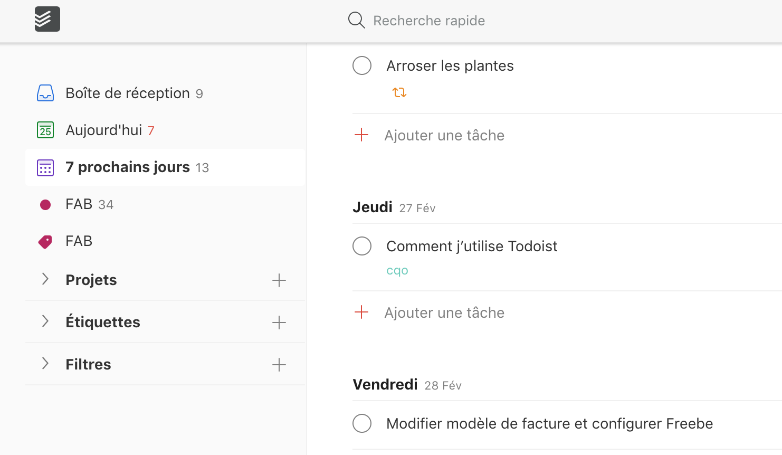Click the Todoist logo icon
The image size is (782, 455).
pyautogui.click(x=47, y=19)
